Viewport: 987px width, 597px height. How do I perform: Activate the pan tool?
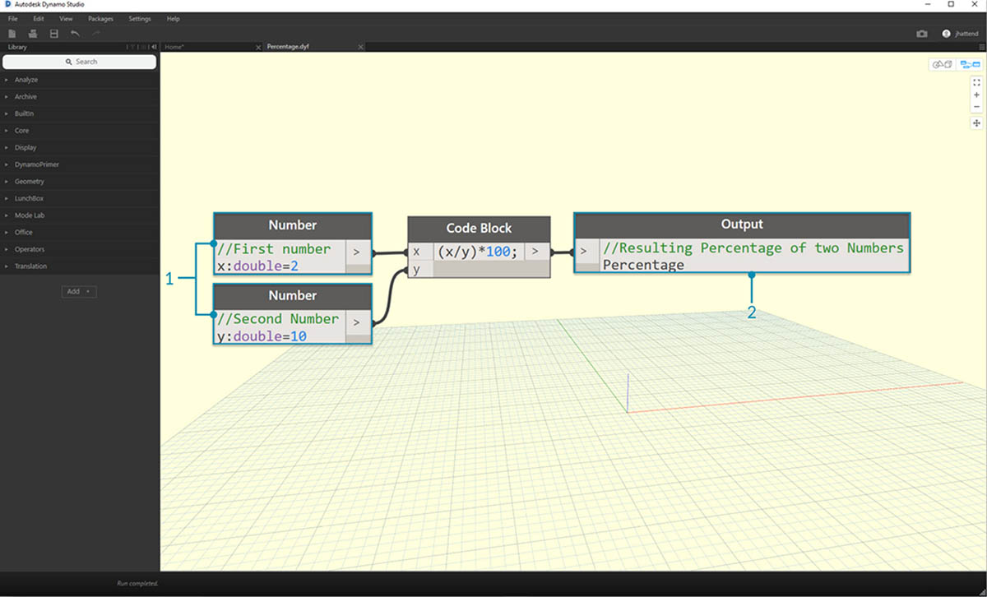click(976, 123)
